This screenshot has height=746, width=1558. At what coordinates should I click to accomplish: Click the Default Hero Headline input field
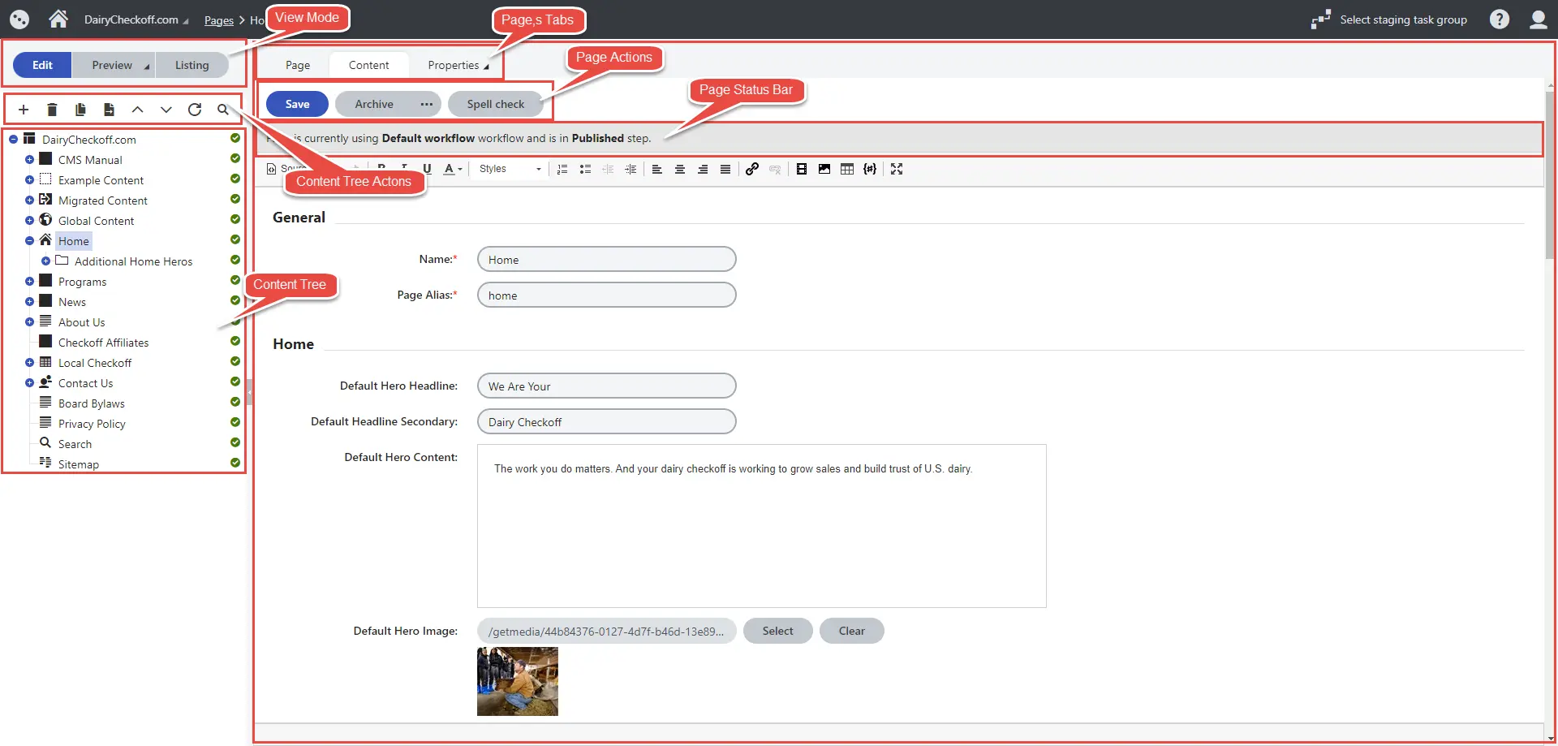pyautogui.click(x=606, y=386)
